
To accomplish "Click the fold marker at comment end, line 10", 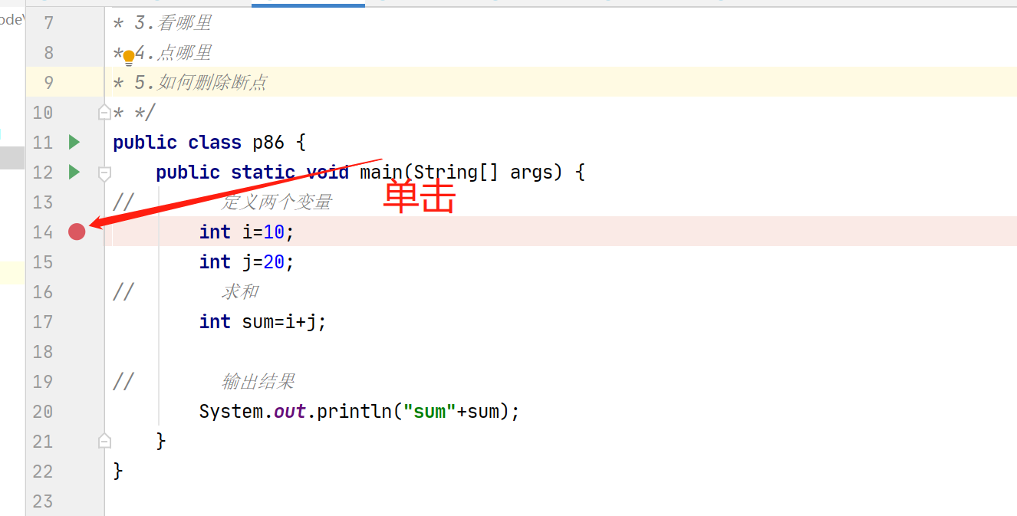I will [105, 113].
